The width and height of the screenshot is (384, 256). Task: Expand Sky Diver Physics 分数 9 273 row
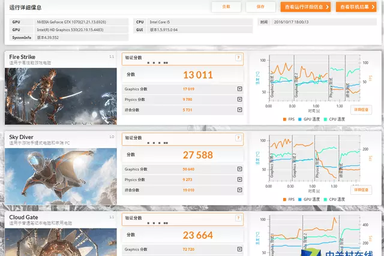[x=240, y=180]
